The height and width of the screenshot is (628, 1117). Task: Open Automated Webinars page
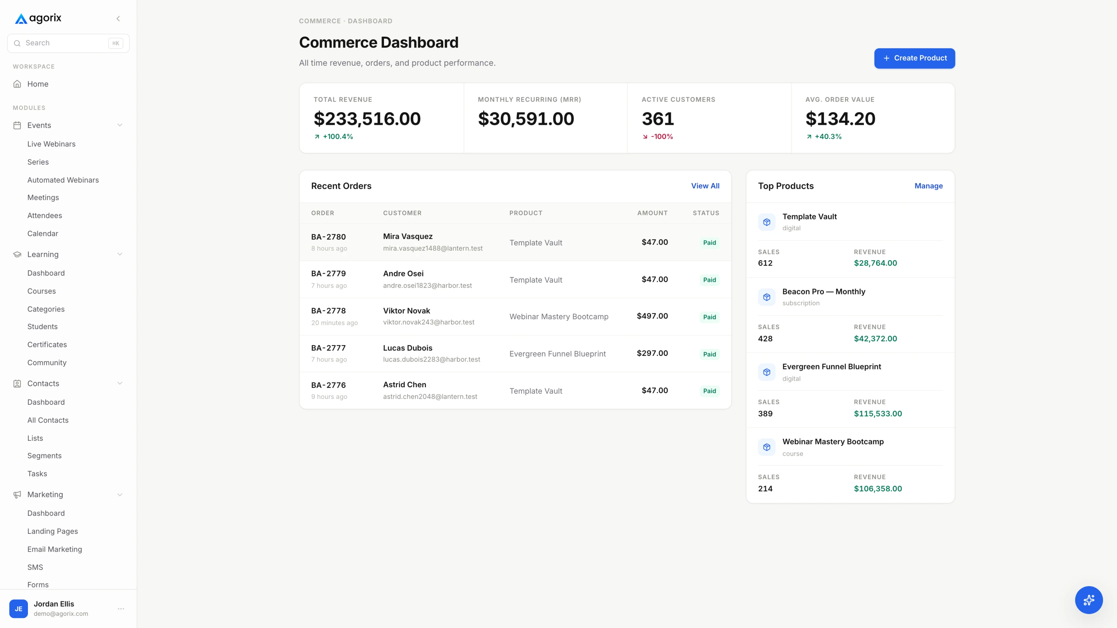pyautogui.click(x=63, y=180)
